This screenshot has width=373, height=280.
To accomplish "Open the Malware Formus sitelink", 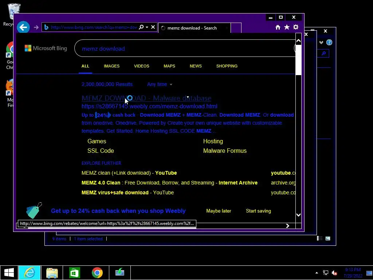I will click(x=225, y=151).
